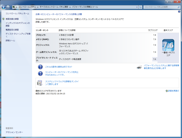Open コントロール パネル ホーム link

pyautogui.click(x=17, y=14)
